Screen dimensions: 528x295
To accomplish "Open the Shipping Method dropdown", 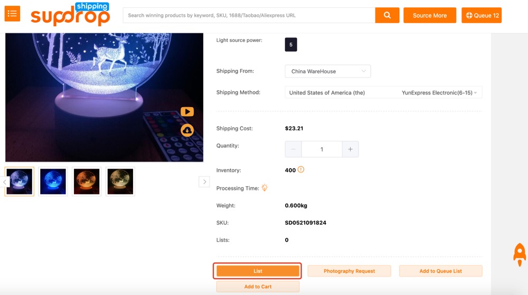I will [383, 92].
